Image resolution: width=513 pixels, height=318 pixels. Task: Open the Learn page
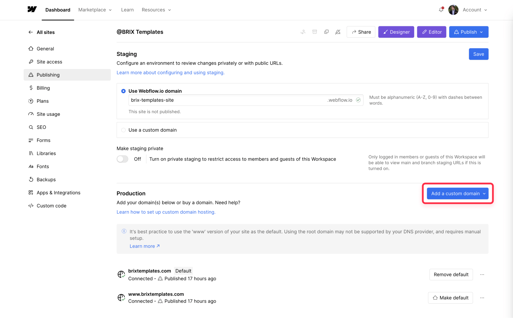127,10
